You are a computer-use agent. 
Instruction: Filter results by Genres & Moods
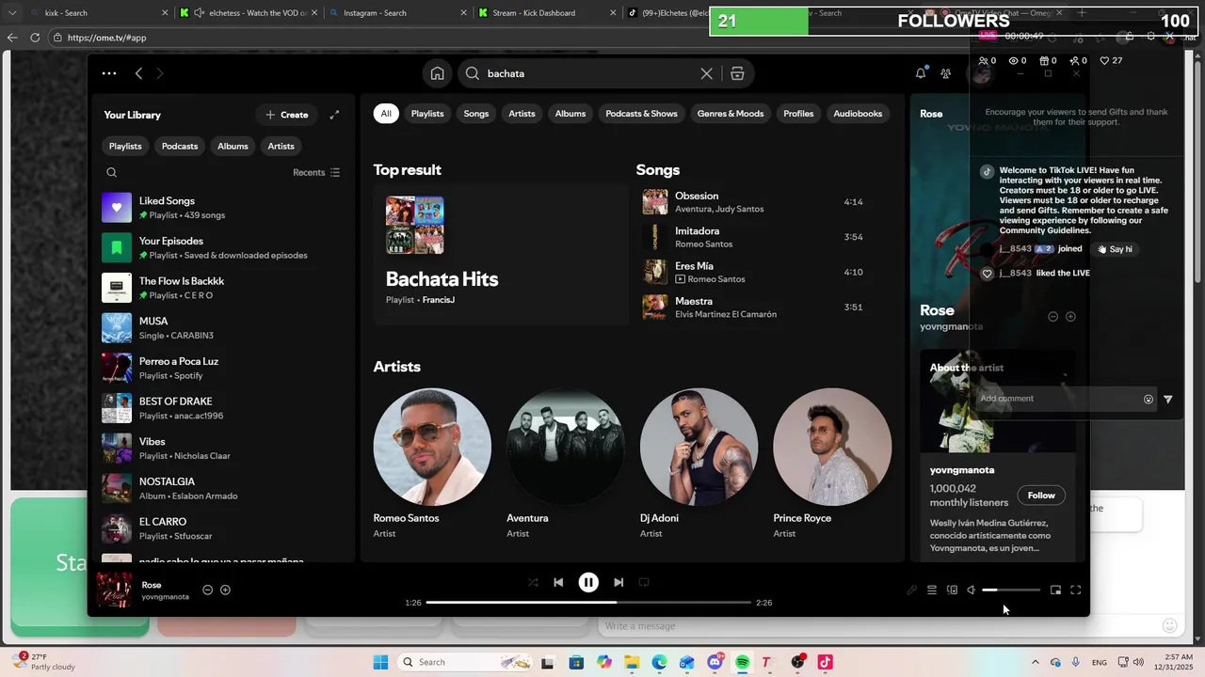(731, 113)
